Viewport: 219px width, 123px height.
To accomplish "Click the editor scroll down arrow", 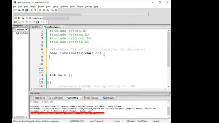I will pyautogui.click(x=169, y=86).
